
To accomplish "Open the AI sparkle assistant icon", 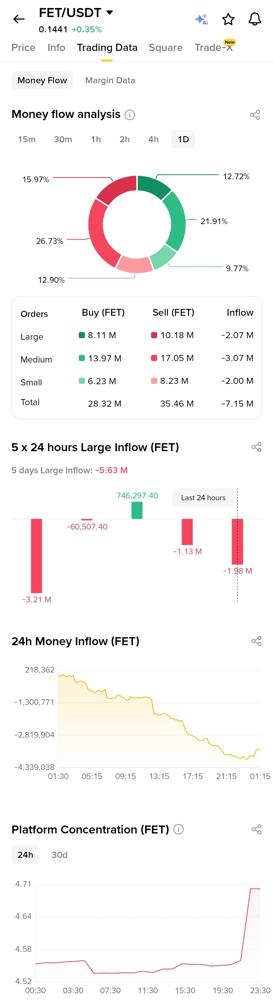I will pos(202,19).
